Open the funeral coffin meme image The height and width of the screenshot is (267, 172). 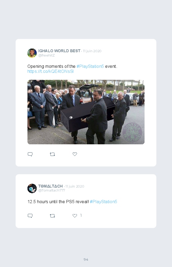[x=86, y=112]
